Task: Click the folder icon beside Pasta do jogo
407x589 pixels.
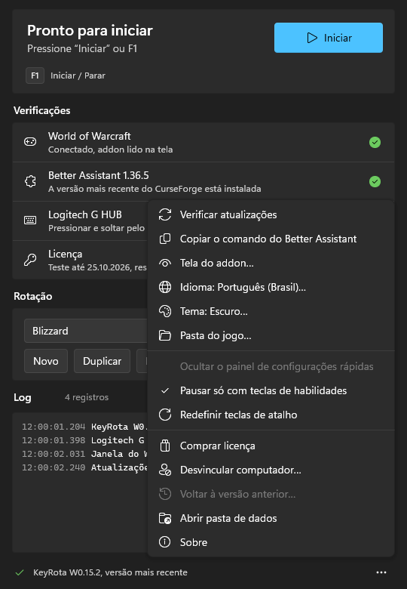Action: 165,335
